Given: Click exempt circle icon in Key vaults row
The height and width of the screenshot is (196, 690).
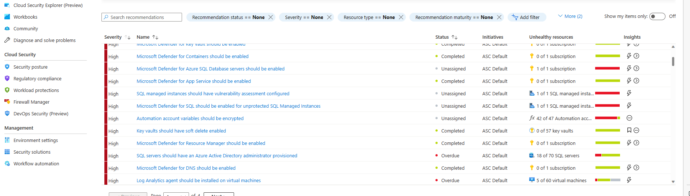Looking at the screenshot, I should point(637,130).
